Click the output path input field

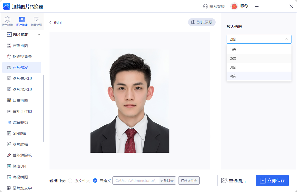tap(136, 180)
